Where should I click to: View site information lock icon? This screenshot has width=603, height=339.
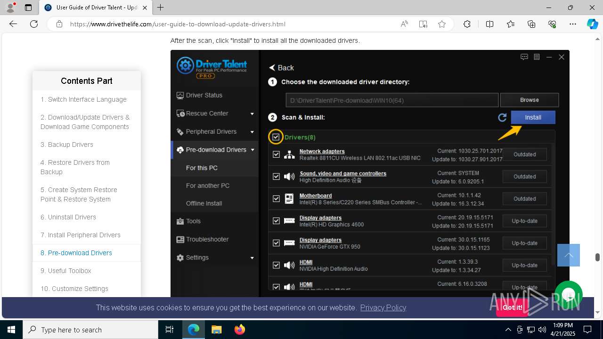(59, 24)
